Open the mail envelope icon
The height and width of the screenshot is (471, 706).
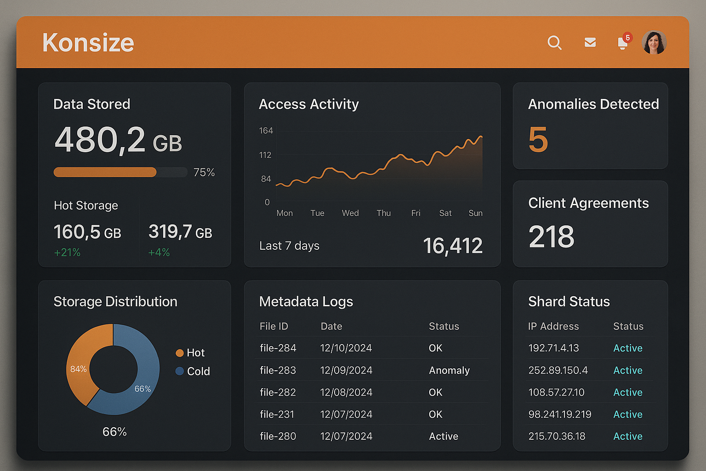point(590,43)
